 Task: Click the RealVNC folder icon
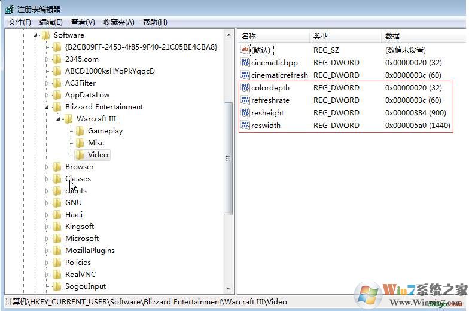57,275
